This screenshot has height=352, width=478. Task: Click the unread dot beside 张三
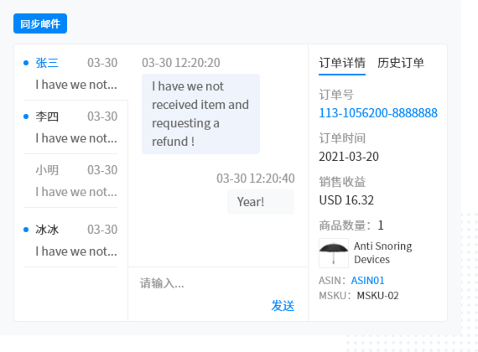pos(26,63)
